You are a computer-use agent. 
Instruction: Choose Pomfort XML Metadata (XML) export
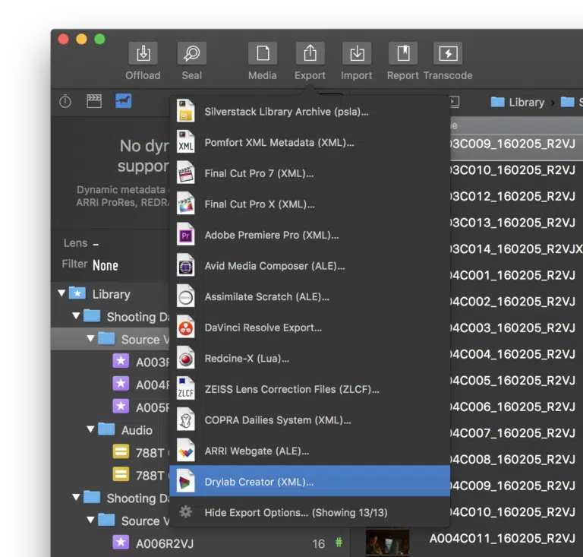tap(310, 143)
